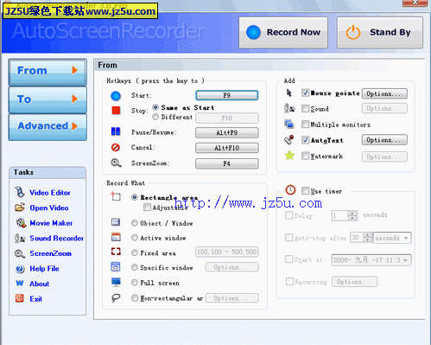Click the Fixed area coordinates field
The height and width of the screenshot is (345, 431).
click(227, 252)
